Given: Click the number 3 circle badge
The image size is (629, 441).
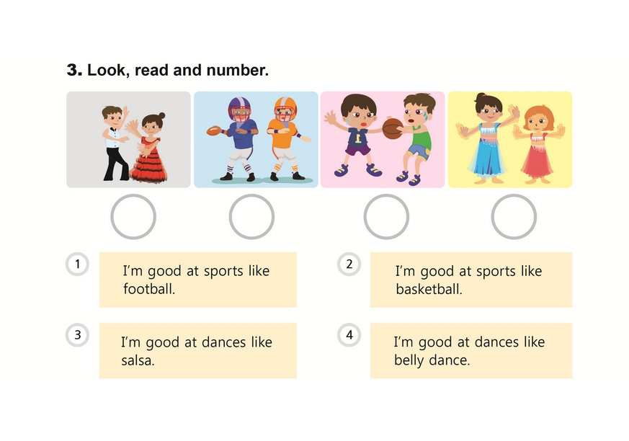Looking at the screenshot, I should (x=77, y=335).
